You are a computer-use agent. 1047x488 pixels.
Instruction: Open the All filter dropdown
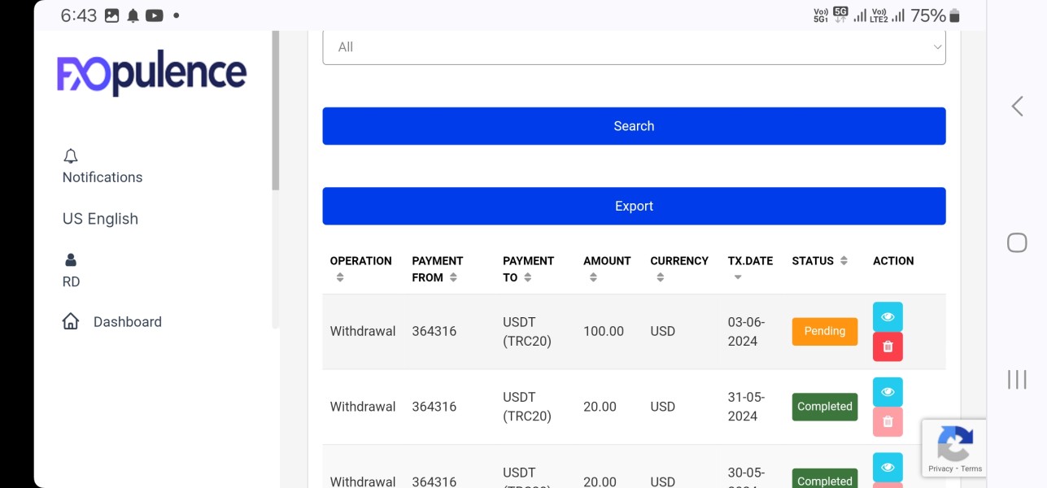[x=634, y=47]
